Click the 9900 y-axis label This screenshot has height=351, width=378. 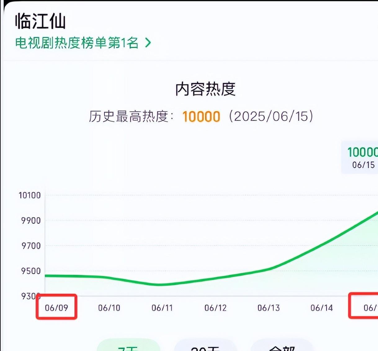[x=31, y=221]
